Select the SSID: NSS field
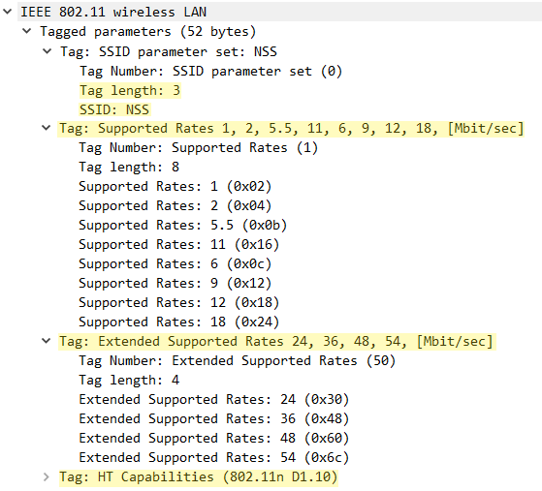Viewport: 542px width, 491px height. point(114,109)
